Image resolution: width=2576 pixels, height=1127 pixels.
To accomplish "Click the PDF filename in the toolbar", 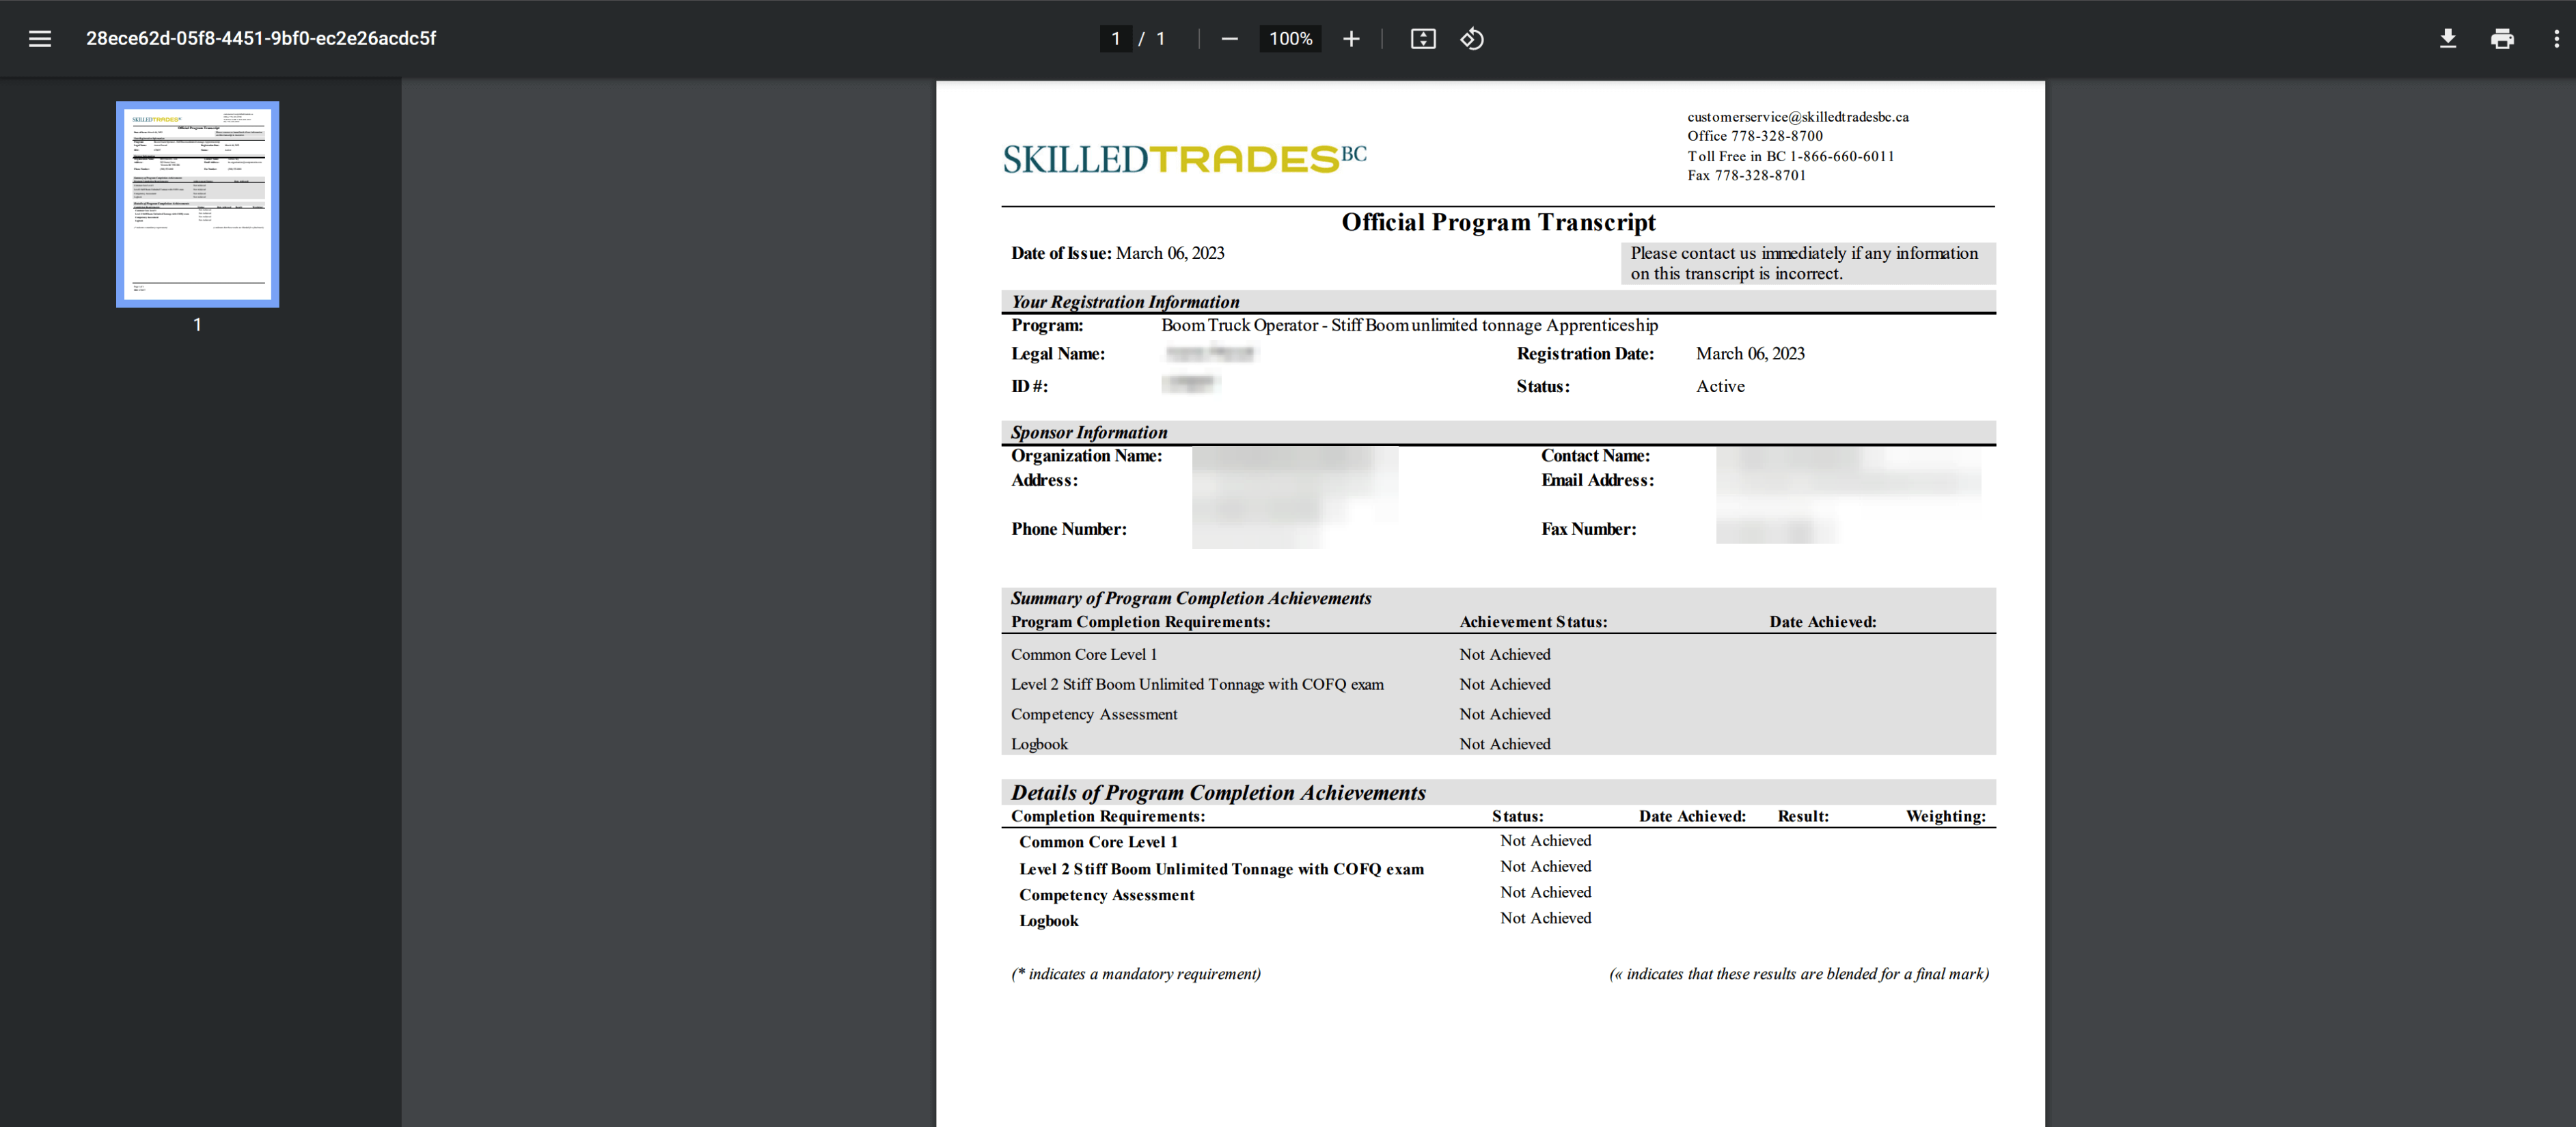I will pos(261,39).
